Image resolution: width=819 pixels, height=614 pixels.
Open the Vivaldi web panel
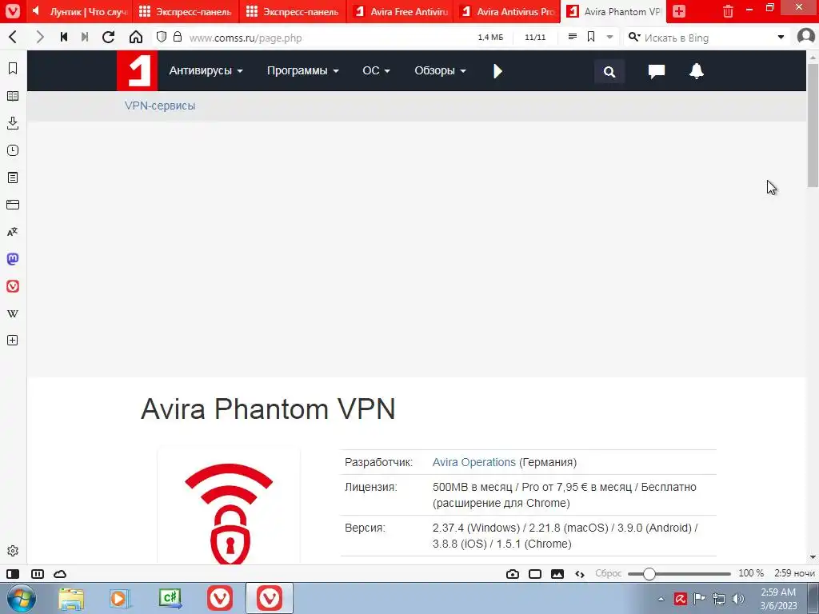[x=13, y=286]
